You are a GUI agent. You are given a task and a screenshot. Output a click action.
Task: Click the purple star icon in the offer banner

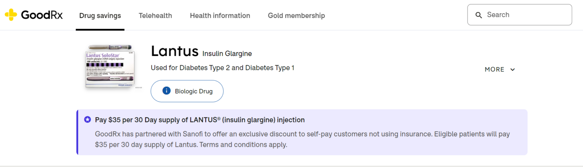[87, 120]
